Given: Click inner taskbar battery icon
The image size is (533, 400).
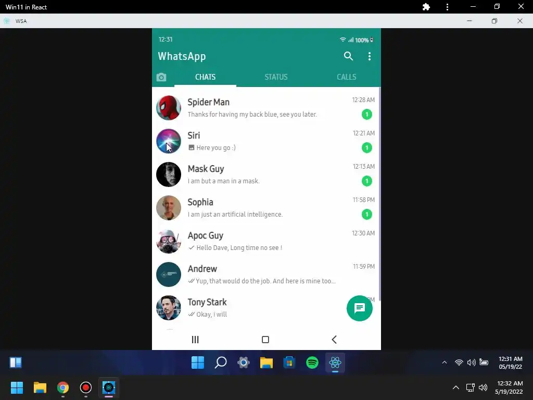Looking at the screenshot, I should pos(484,362).
